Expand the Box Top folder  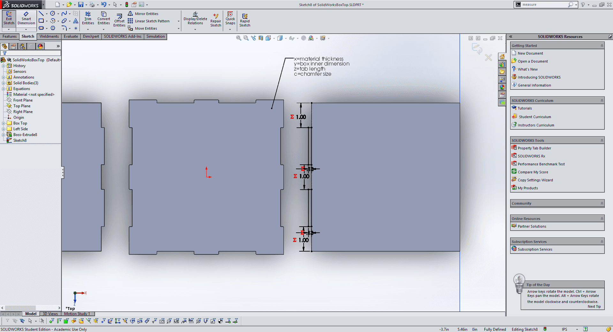[3, 123]
